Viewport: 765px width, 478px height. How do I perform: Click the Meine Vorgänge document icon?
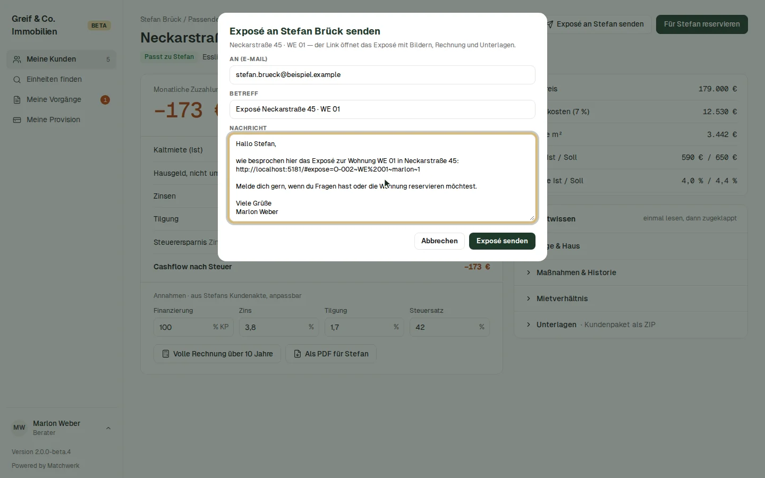pyautogui.click(x=17, y=100)
